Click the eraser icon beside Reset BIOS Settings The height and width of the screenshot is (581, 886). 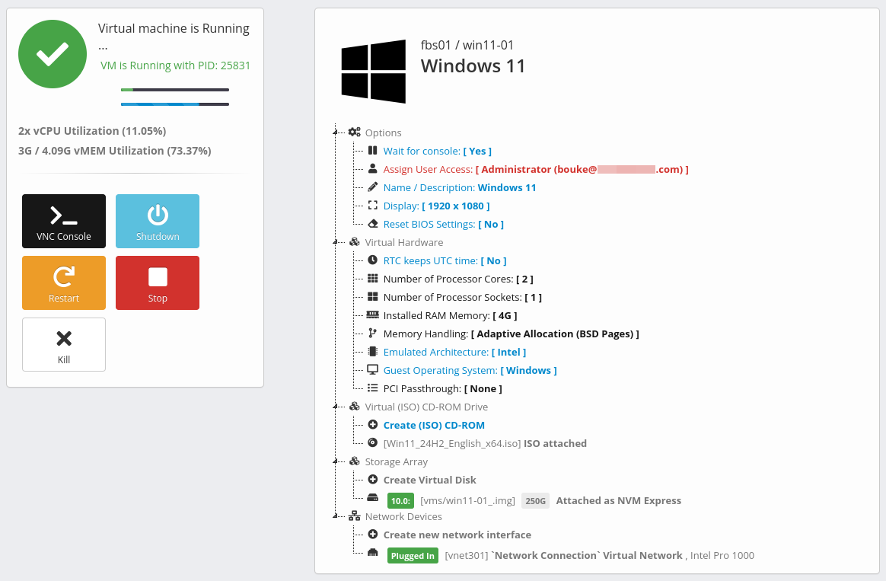[x=372, y=224]
